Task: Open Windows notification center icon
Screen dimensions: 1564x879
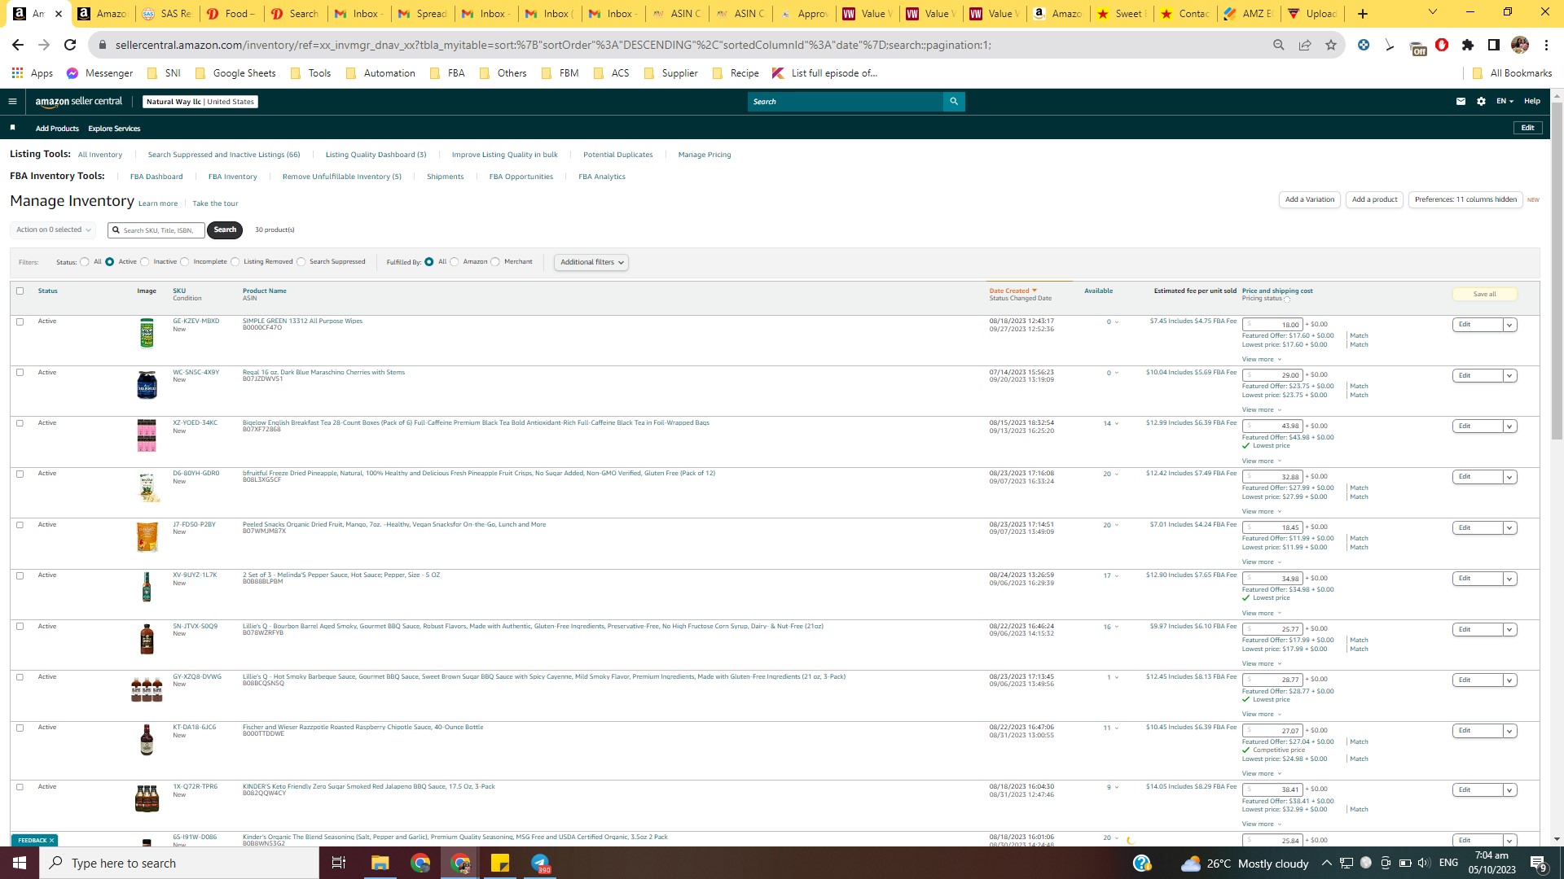Action: pyautogui.click(x=1539, y=864)
